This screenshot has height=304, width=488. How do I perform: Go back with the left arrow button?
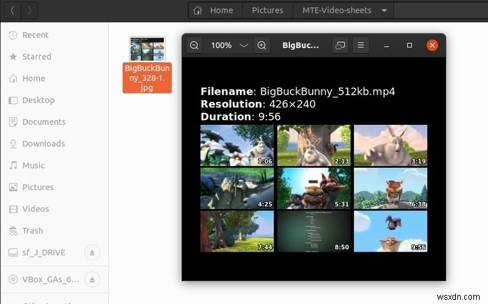tap(13, 10)
